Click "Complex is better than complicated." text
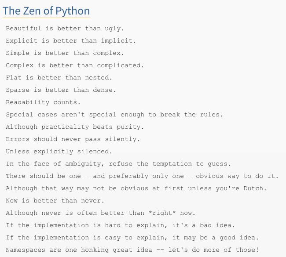 pyautogui.click(x=75, y=65)
